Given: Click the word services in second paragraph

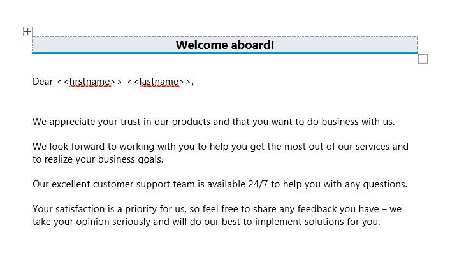Looking at the screenshot, I should pos(372,147).
